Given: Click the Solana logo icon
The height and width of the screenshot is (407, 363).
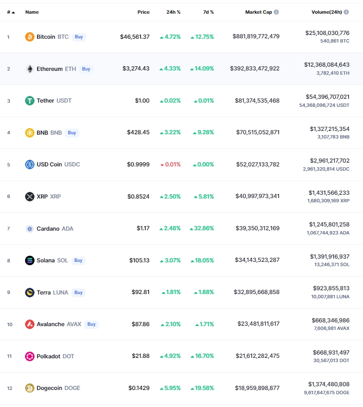Looking at the screenshot, I should [30, 260].
